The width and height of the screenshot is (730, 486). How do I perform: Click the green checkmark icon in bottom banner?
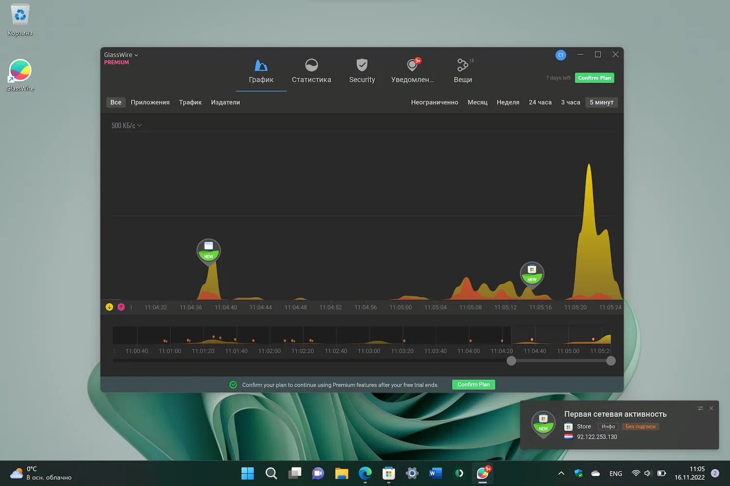pos(233,385)
